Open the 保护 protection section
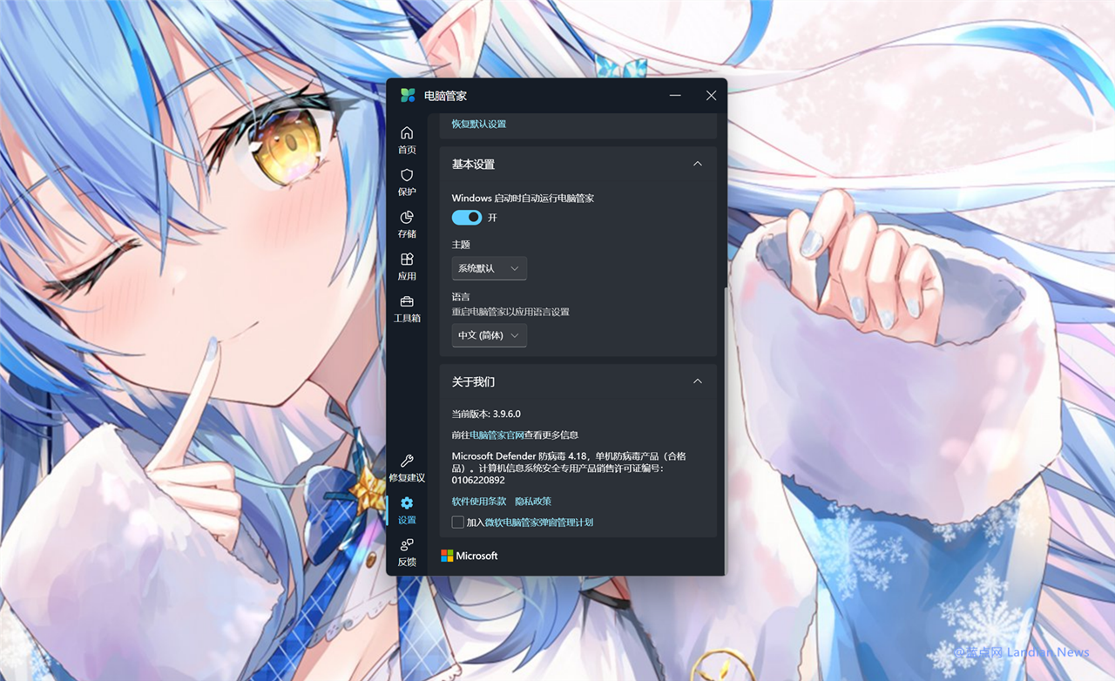 407,182
